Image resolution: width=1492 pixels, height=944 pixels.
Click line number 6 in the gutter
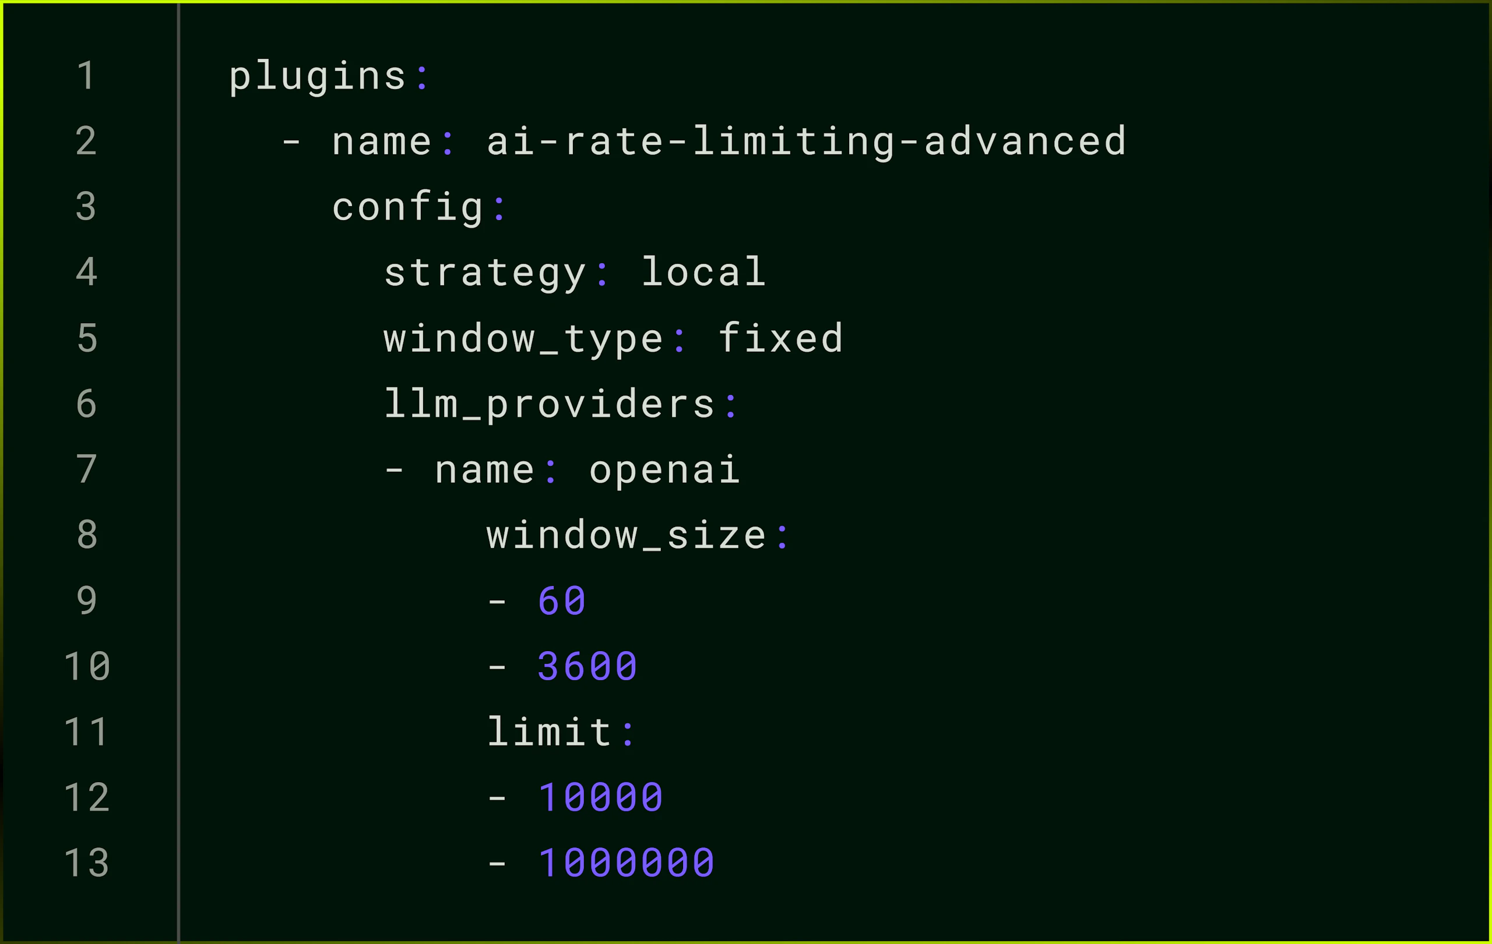click(x=86, y=404)
